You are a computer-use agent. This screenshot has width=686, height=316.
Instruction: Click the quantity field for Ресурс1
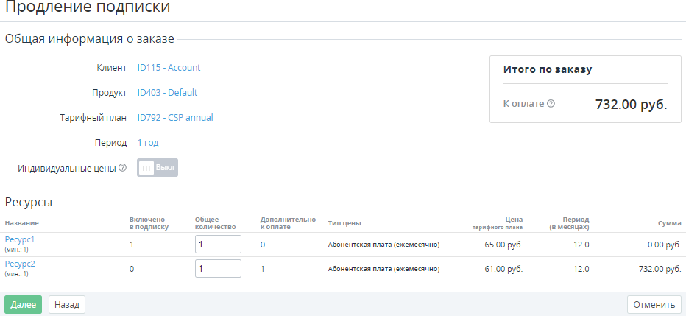click(x=218, y=245)
